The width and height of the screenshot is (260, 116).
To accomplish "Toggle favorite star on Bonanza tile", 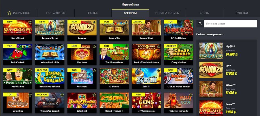I will tap(94, 22).
